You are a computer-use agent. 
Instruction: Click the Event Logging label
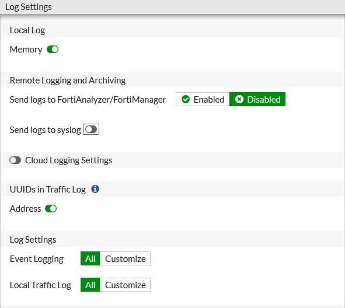[x=37, y=259]
